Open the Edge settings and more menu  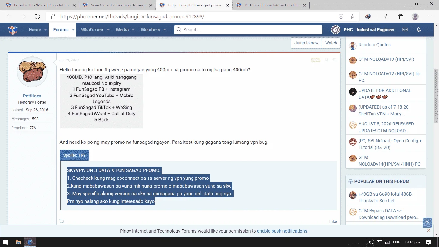[430, 16]
